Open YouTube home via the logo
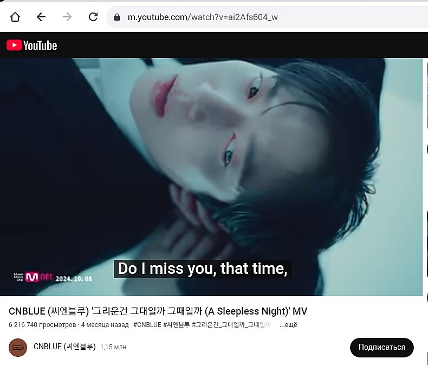428x365 pixels. (x=31, y=46)
